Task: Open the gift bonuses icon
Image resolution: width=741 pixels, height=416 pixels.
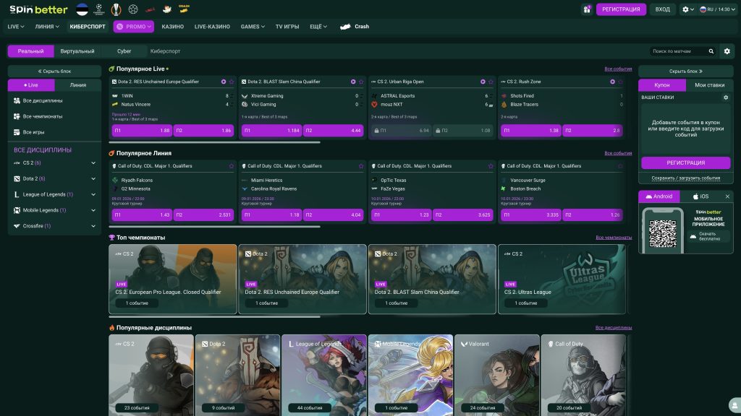Action: [x=587, y=9]
